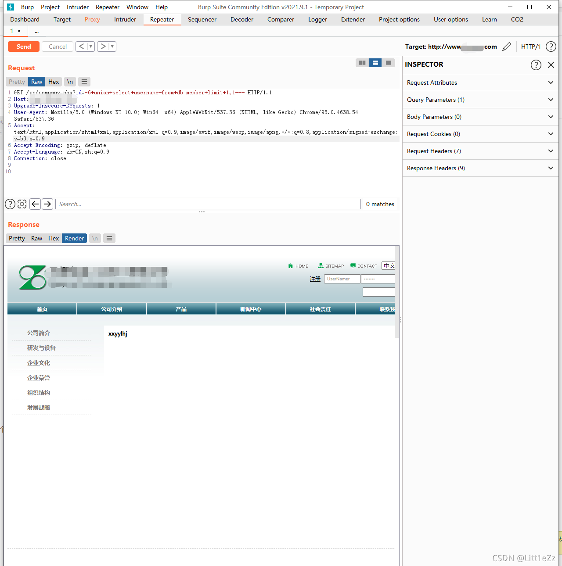The height and width of the screenshot is (566, 562).
Task: Expand Request Attributes section
Action: pyautogui.click(x=480, y=82)
